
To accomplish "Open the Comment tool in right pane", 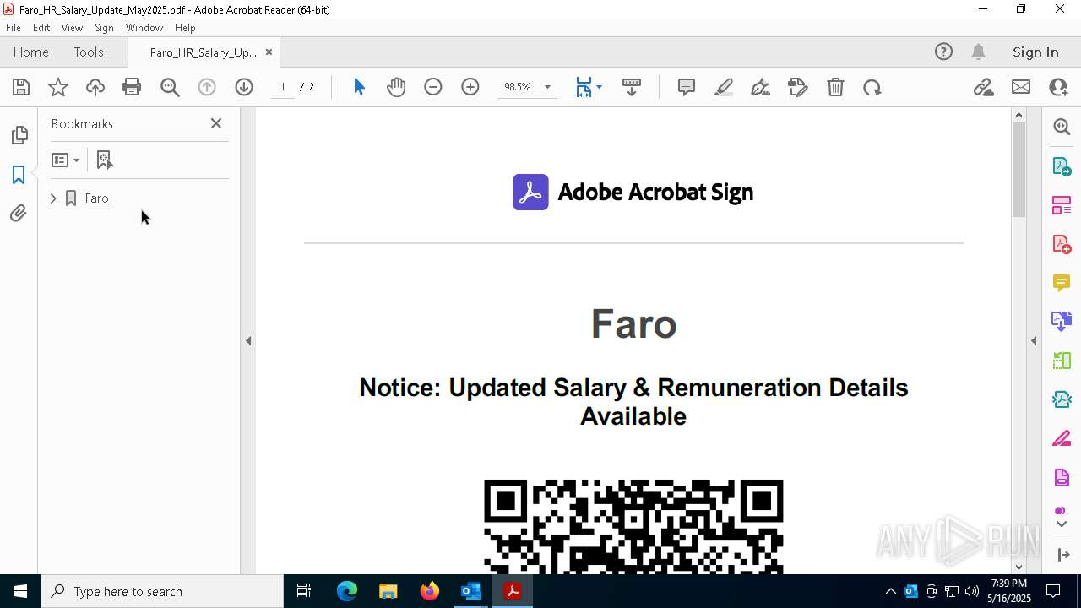I will (1062, 283).
